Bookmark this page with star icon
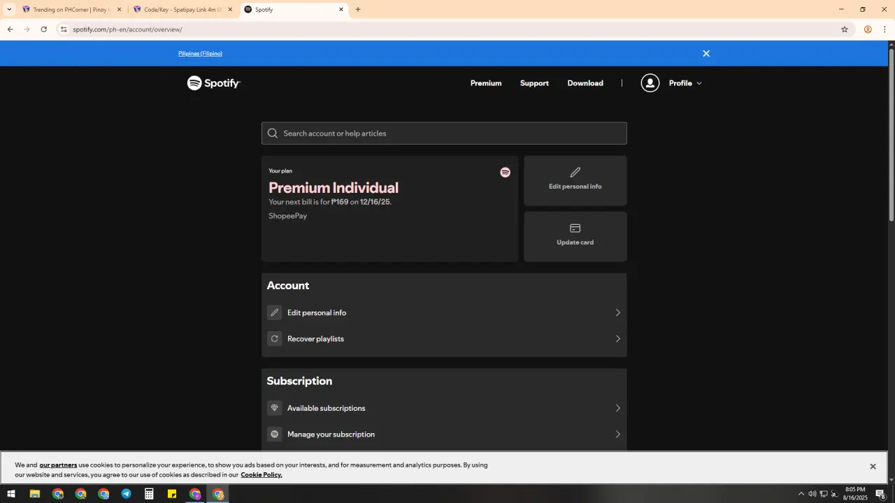Image resolution: width=895 pixels, height=503 pixels. point(845,29)
